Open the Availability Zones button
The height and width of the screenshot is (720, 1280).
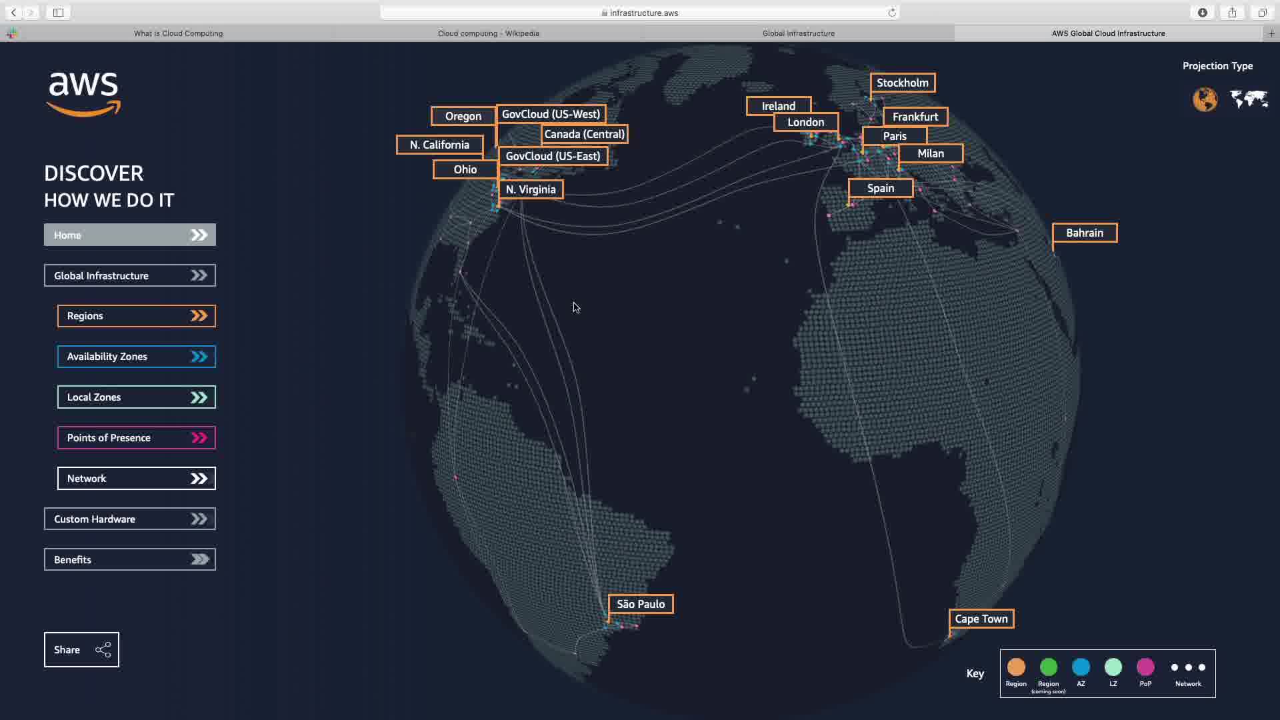coord(136,357)
